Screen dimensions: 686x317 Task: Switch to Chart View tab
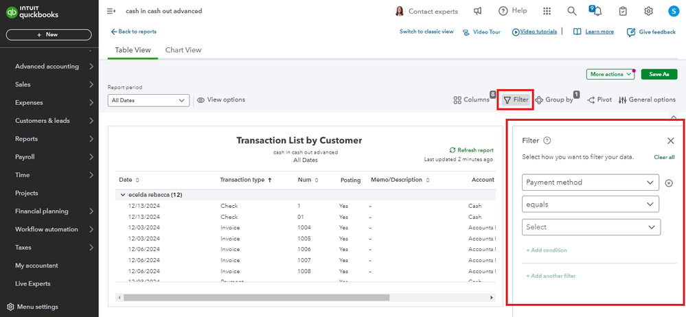183,50
